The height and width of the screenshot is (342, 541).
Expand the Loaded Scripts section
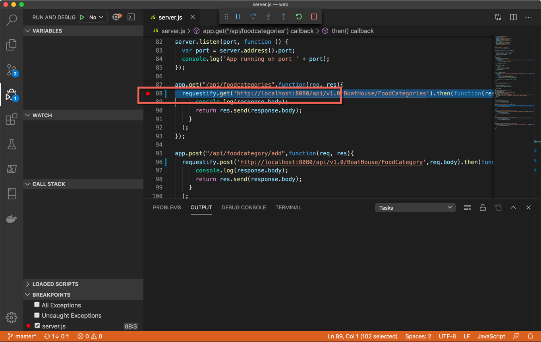coord(55,284)
